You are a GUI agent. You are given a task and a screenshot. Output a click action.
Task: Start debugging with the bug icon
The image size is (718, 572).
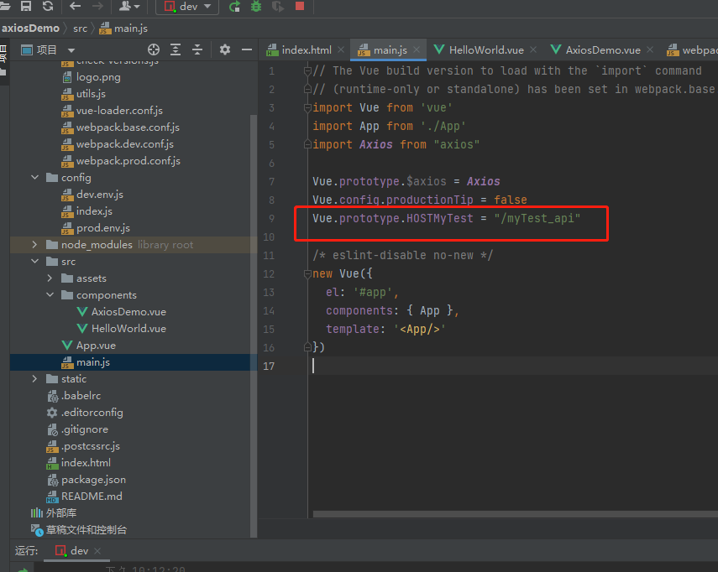click(x=256, y=7)
